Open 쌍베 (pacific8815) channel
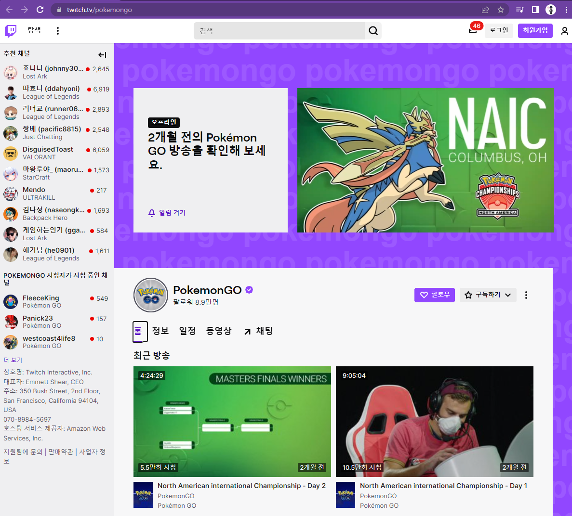Viewport: 572px width, 516px height. pyautogui.click(x=56, y=133)
